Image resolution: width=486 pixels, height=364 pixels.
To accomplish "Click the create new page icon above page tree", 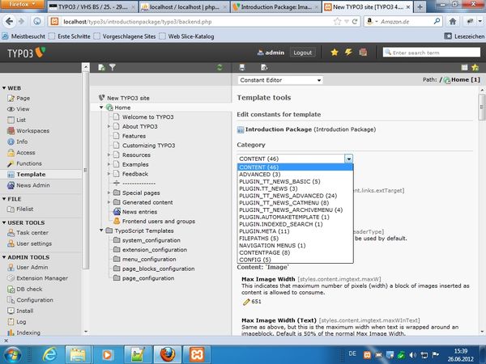I will tap(101, 67).
